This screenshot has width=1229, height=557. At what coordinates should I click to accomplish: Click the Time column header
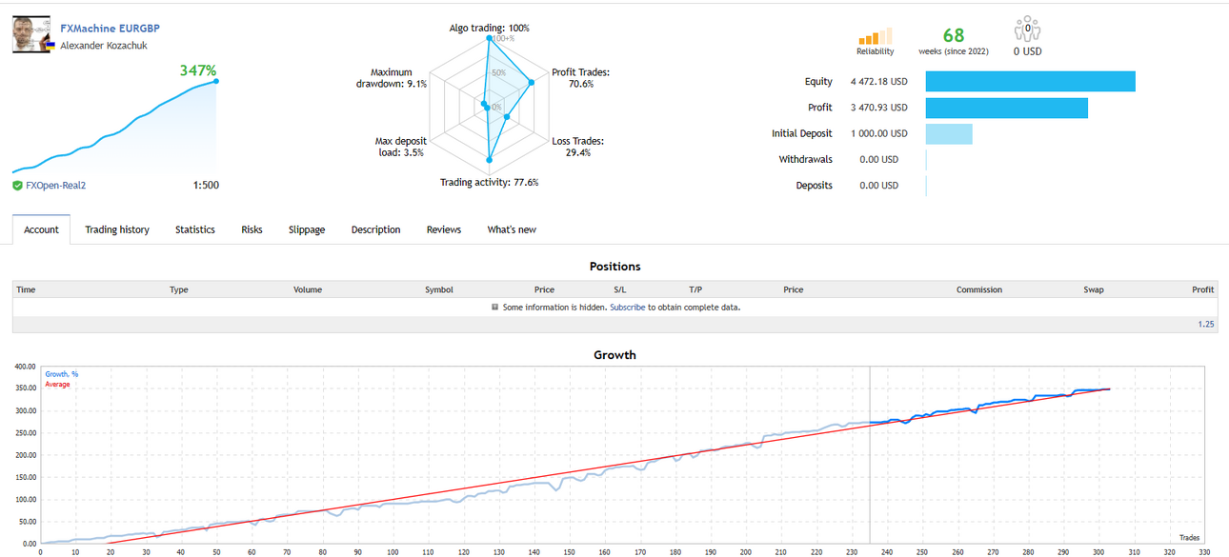pos(26,289)
